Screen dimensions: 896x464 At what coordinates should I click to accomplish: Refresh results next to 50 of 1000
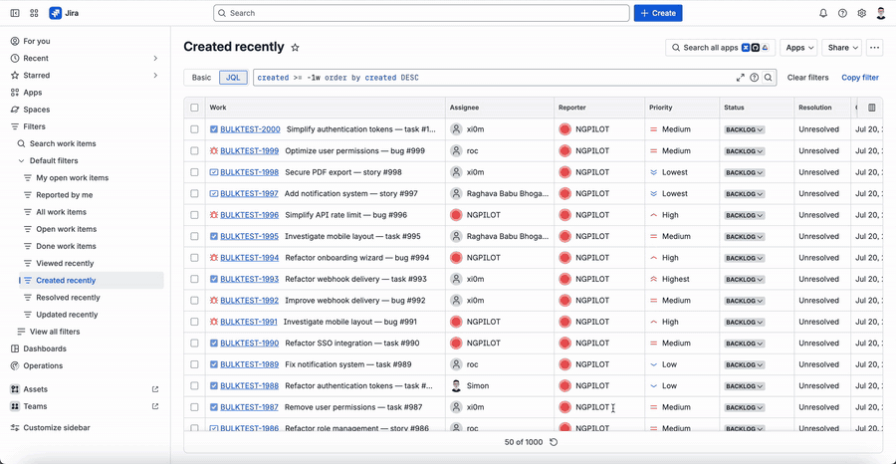click(x=554, y=442)
